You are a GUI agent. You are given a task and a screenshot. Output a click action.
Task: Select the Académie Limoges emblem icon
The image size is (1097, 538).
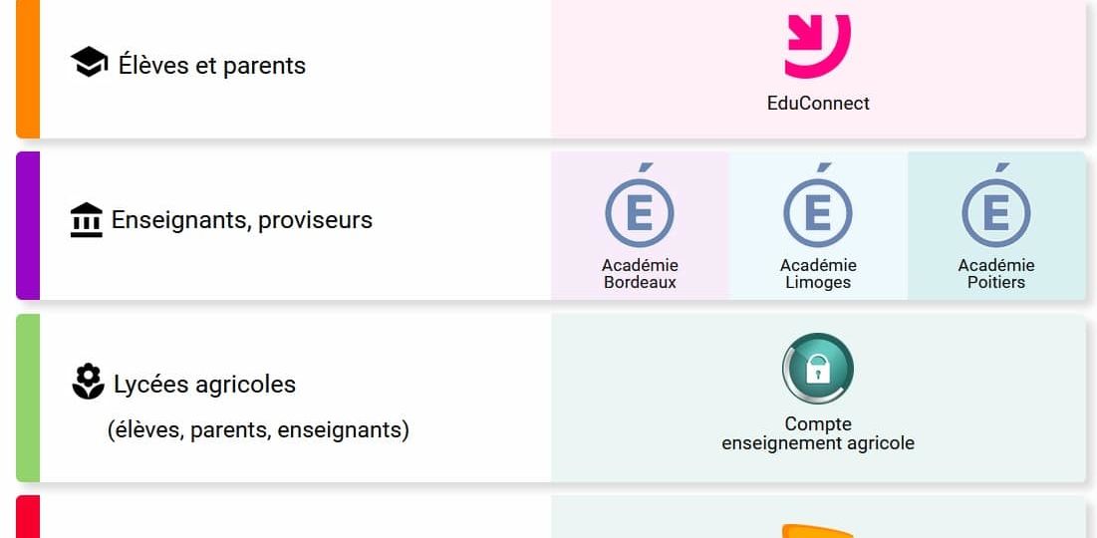pos(818,211)
